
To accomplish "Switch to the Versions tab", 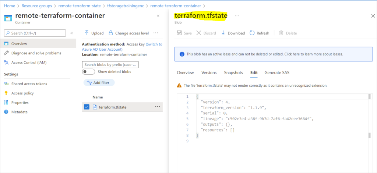I will (209, 72).
